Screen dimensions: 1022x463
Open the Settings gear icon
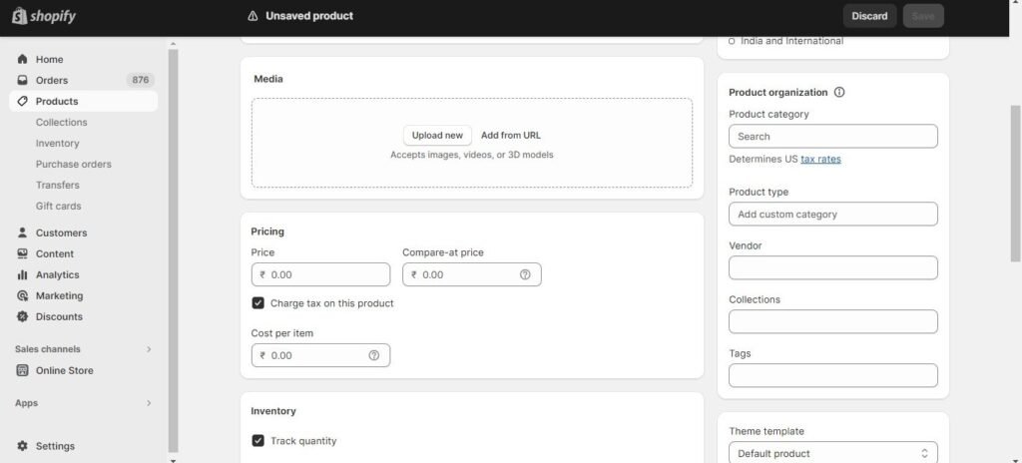22,446
